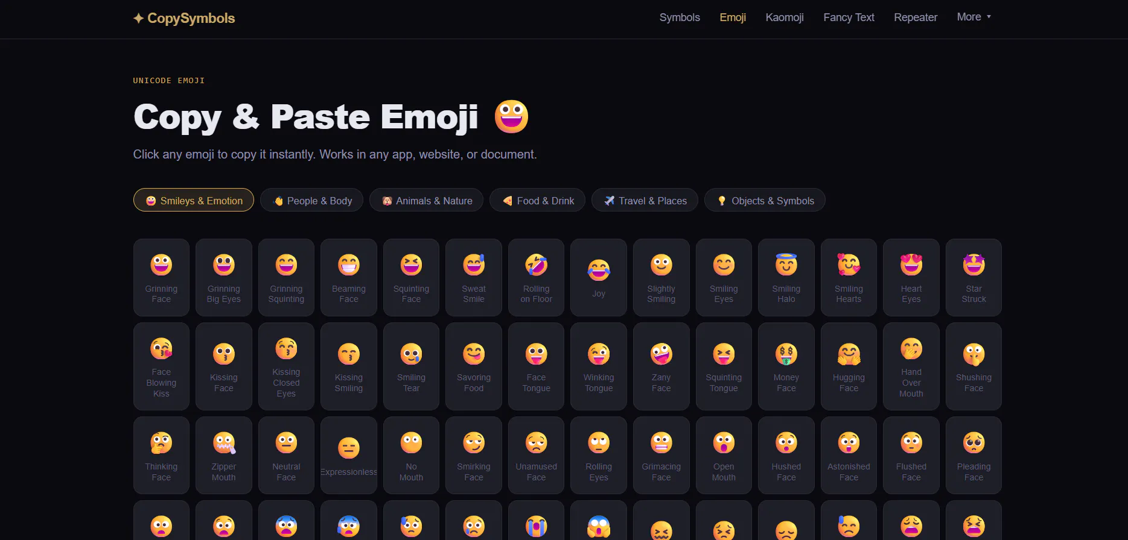
Task: Copy the Open Mouth emoji
Action: click(724, 455)
